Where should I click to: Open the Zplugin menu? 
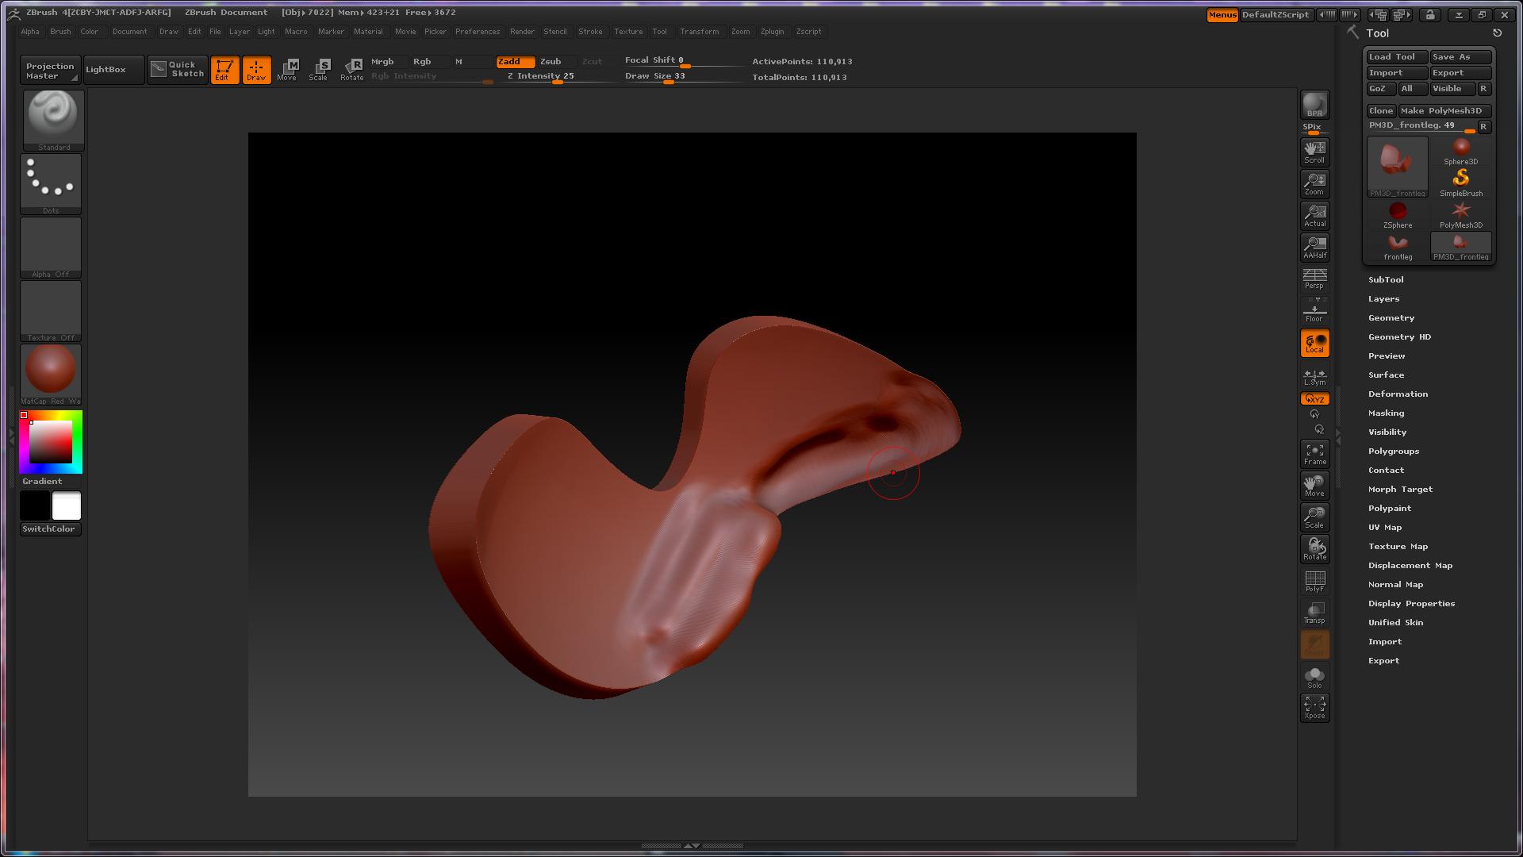(x=772, y=32)
